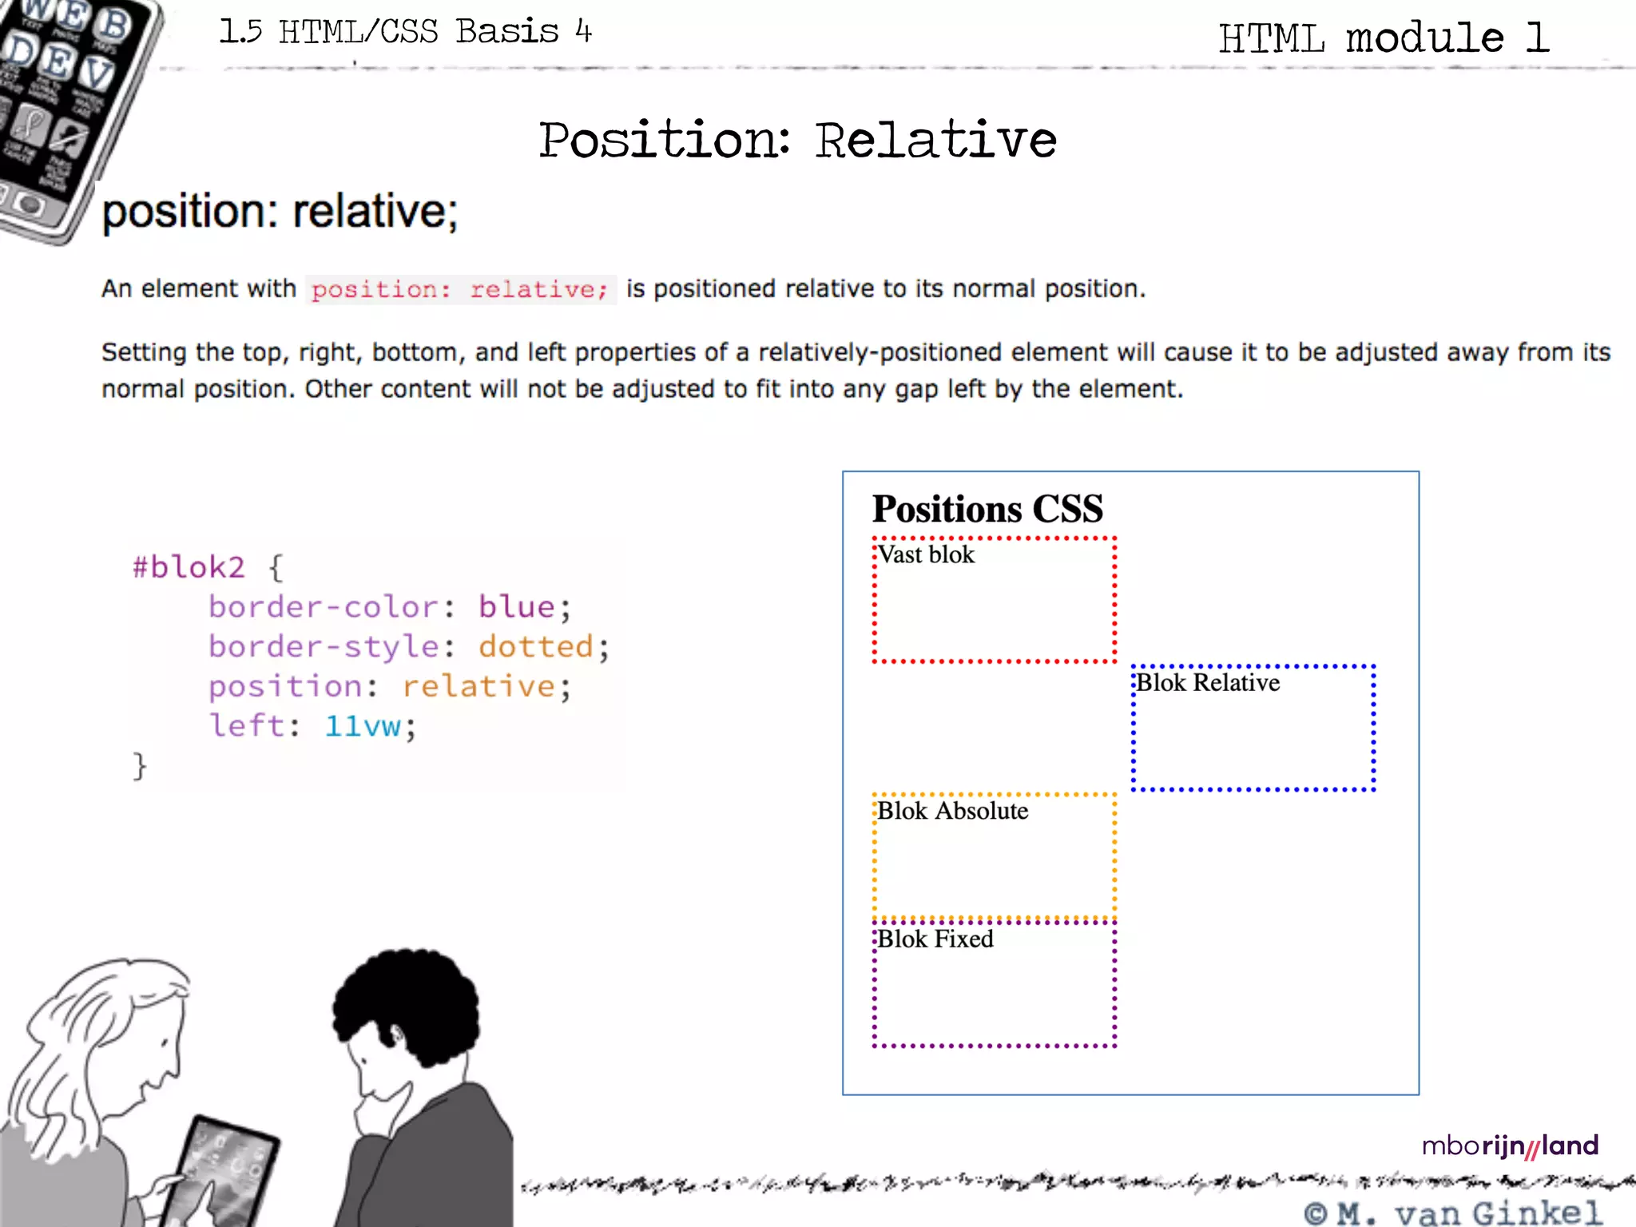The height and width of the screenshot is (1227, 1636).
Task: Click the mborijnland logo
Action: tap(1510, 1146)
